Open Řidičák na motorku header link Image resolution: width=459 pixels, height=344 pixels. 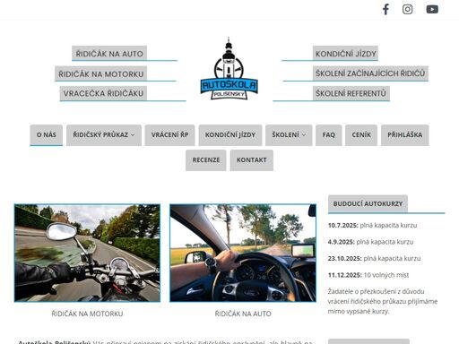101,73
